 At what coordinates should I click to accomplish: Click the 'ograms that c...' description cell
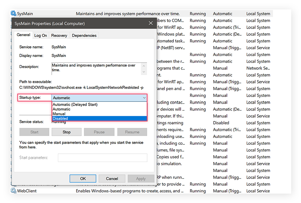pyautogui.click(x=171, y=68)
